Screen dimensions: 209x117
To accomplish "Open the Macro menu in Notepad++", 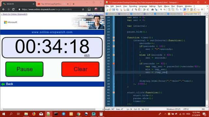I will tap(167, 6).
